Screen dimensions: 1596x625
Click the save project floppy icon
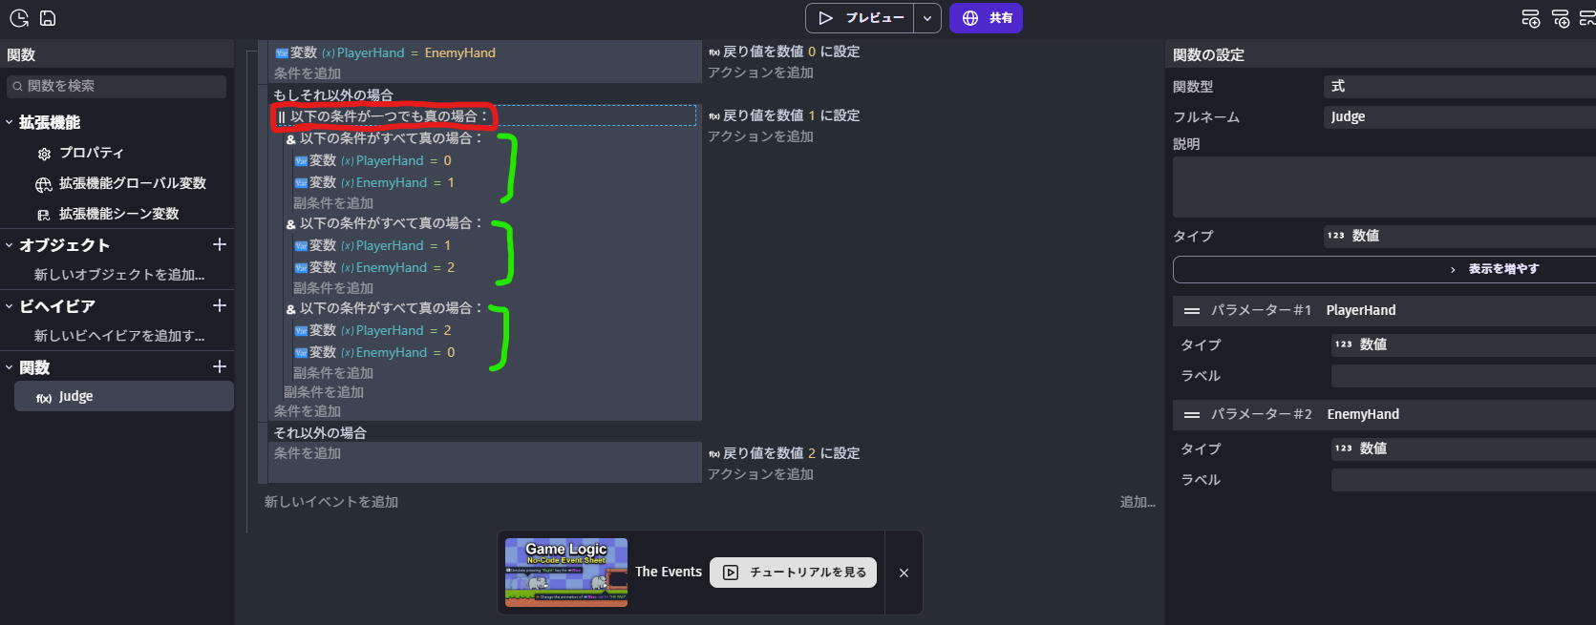tap(48, 18)
